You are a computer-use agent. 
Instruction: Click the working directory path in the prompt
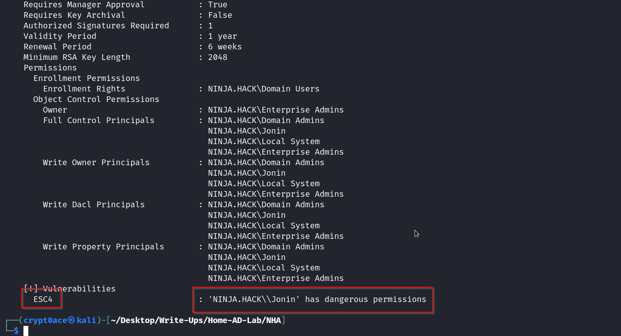click(196, 320)
